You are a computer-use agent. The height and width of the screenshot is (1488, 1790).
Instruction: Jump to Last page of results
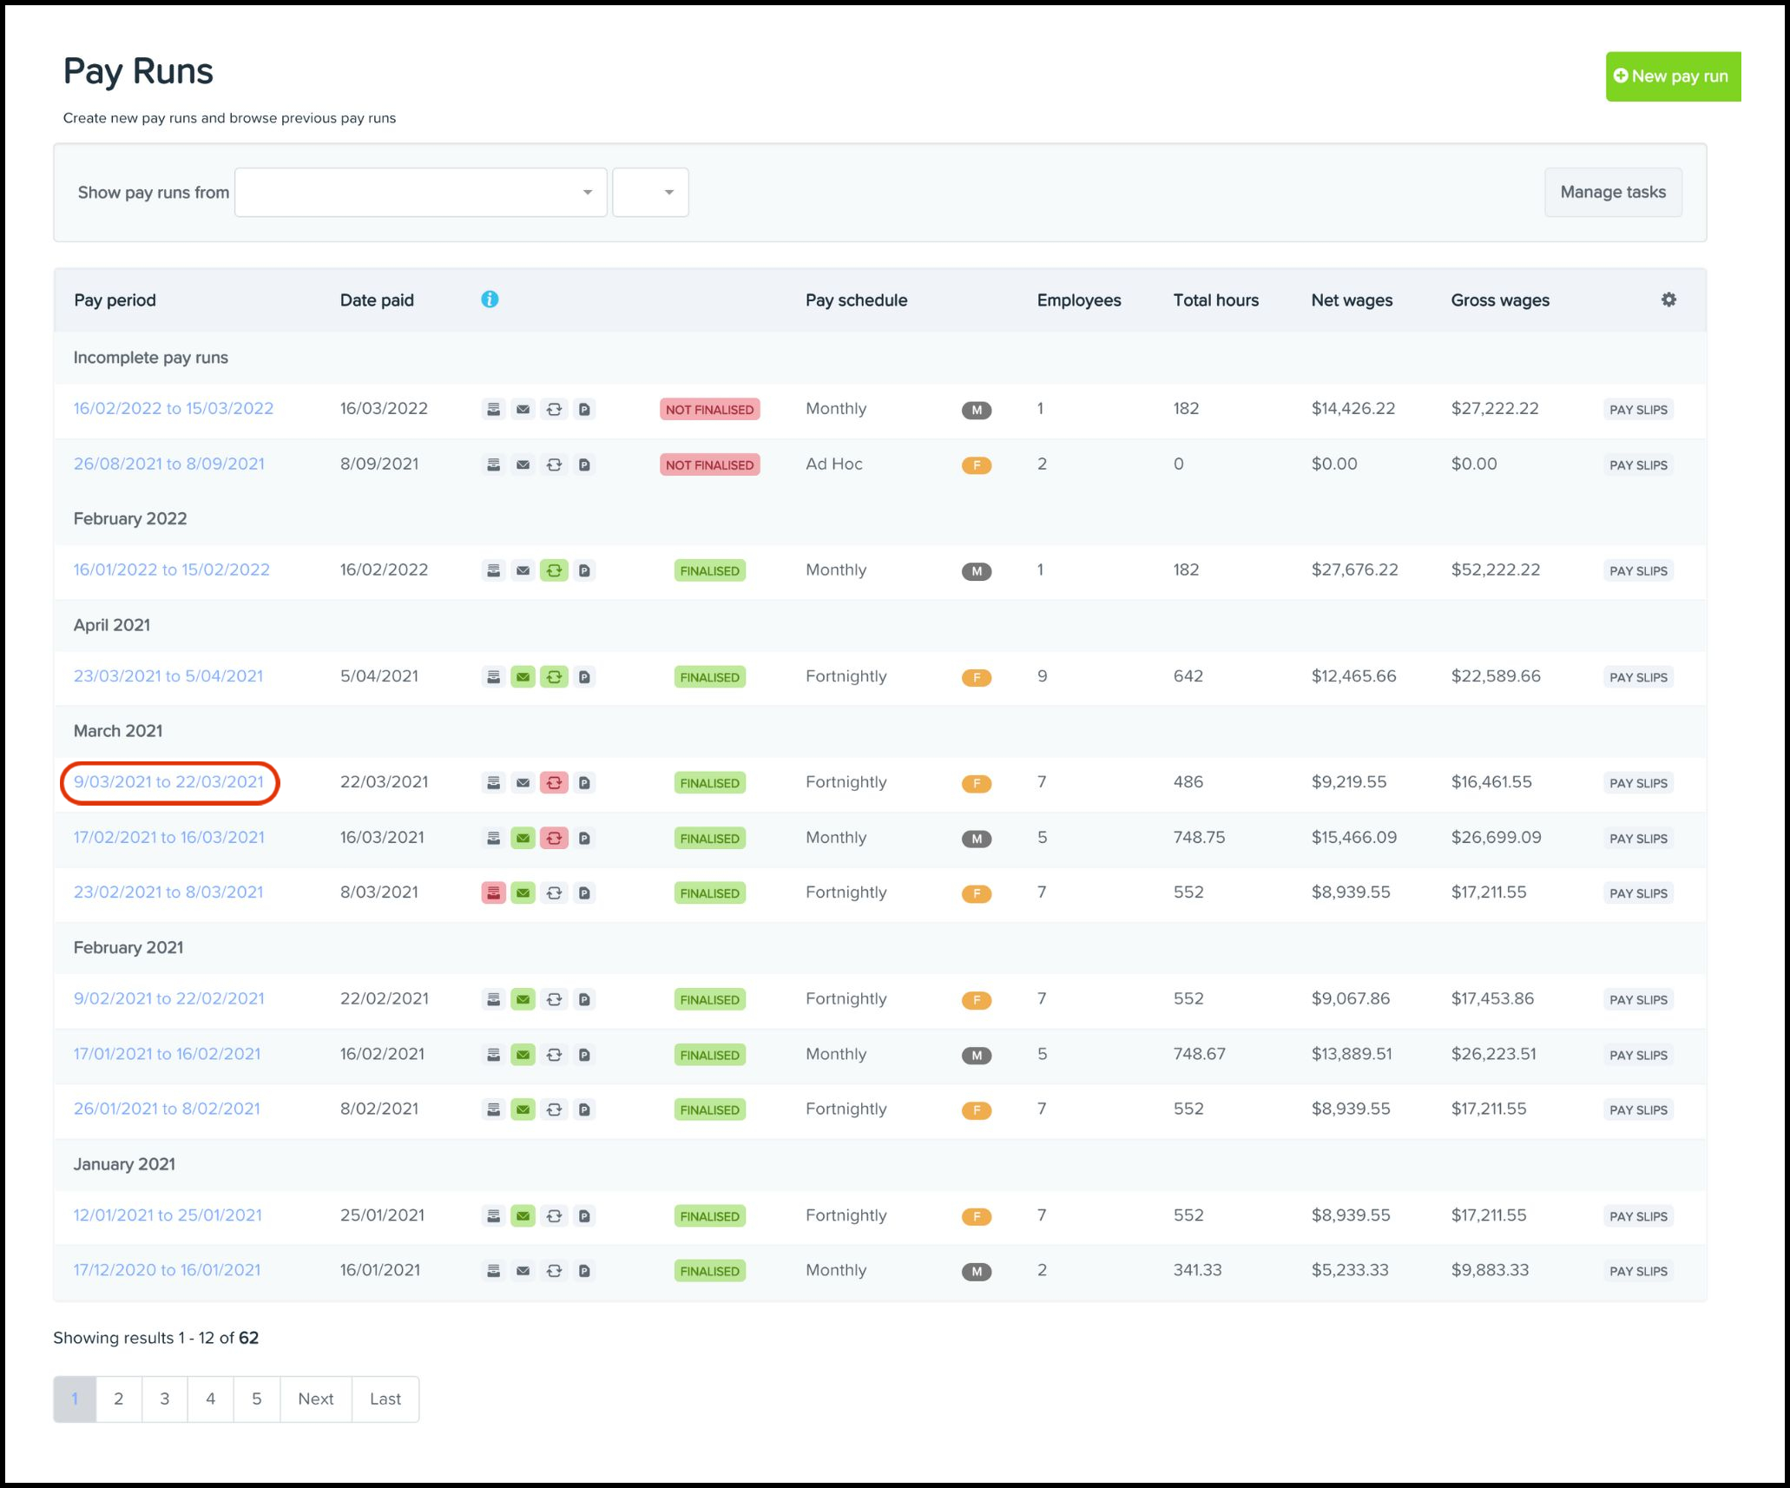[385, 1399]
